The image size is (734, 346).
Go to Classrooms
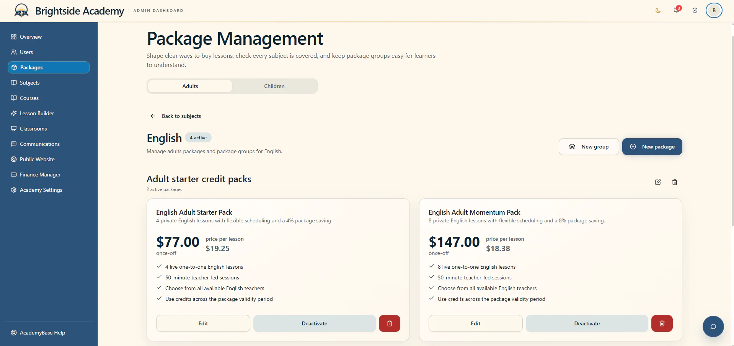[x=49, y=129]
